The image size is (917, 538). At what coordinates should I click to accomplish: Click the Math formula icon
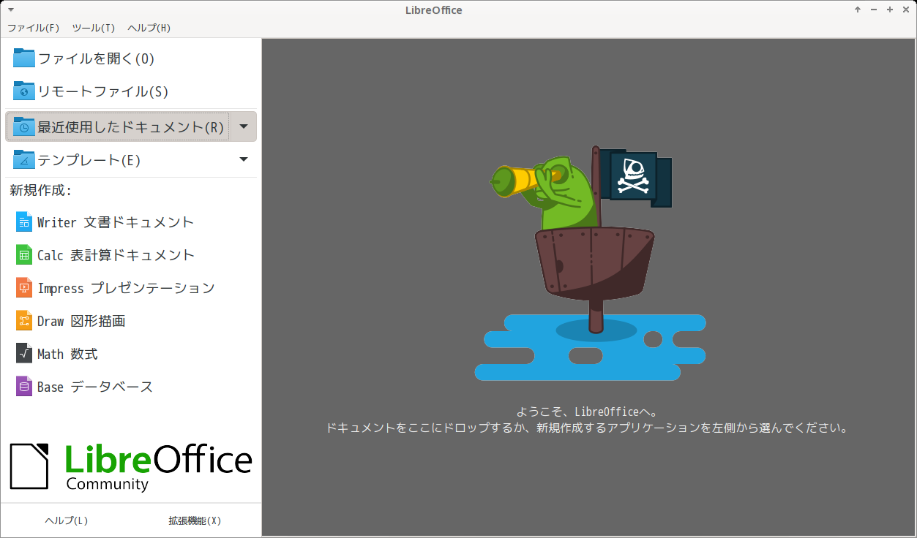tap(24, 353)
